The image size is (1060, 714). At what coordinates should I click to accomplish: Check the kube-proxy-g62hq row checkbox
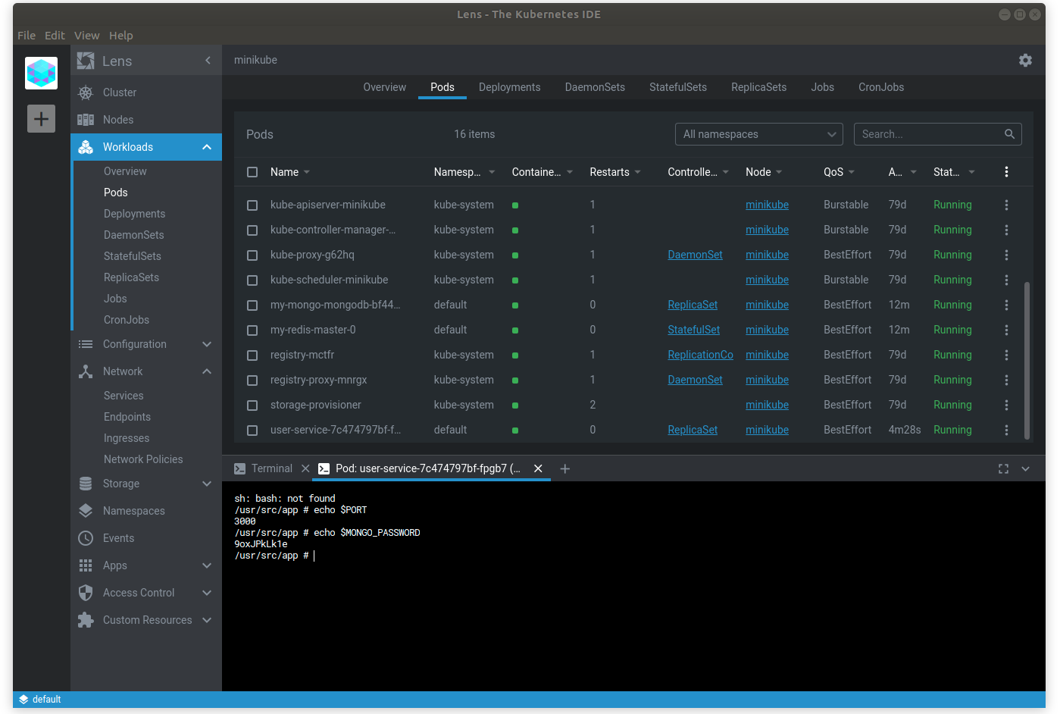pos(252,255)
